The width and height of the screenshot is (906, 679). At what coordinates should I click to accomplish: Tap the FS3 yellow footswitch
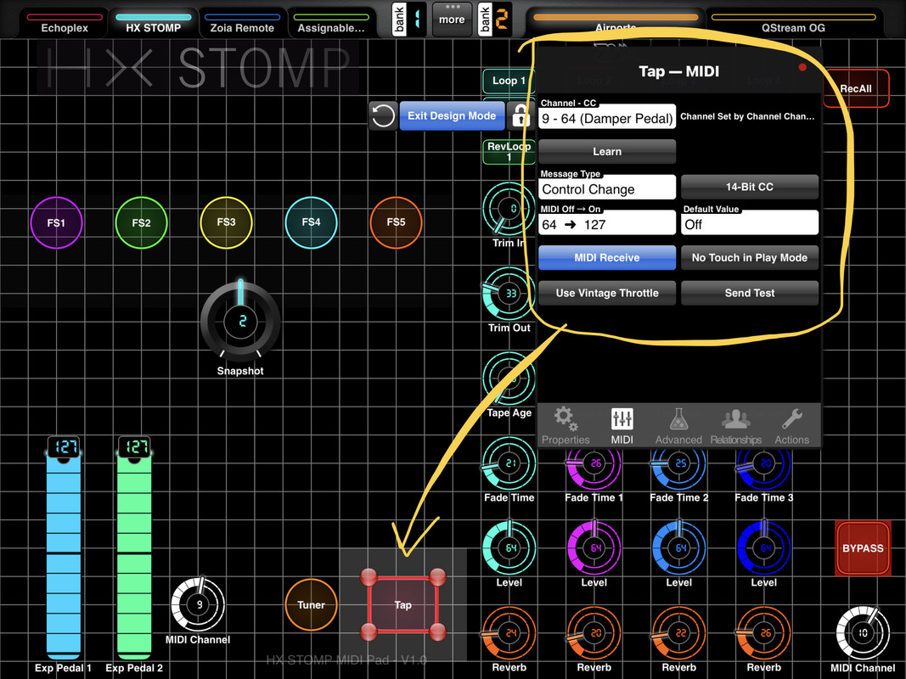(226, 222)
